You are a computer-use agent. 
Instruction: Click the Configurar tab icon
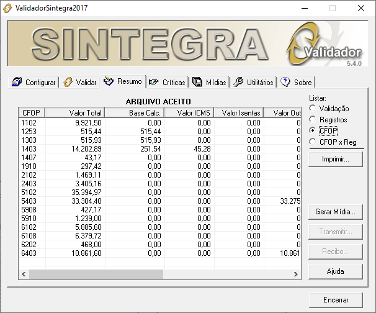click(x=17, y=83)
